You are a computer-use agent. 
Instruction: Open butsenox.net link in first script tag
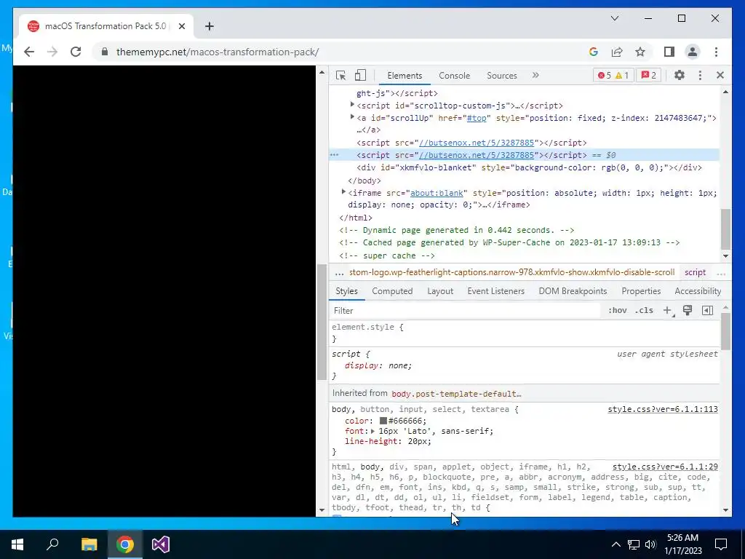click(477, 143)
